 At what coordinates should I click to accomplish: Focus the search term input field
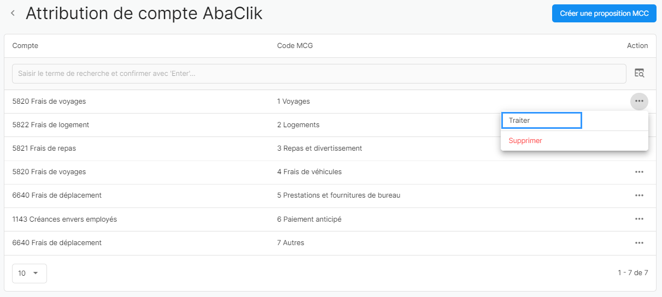pyautogui.click(x=319, y=74)
